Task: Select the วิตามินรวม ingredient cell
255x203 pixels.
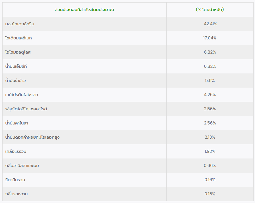Action: pyautogui.click(x=15, y=180)
